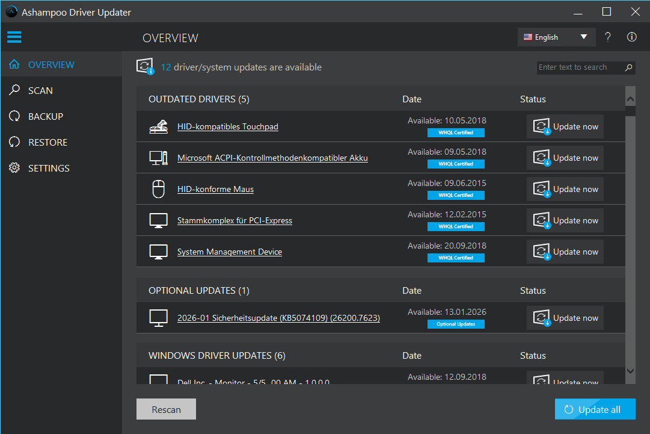
Task: Focus the search text field
Action: point(577,67)
